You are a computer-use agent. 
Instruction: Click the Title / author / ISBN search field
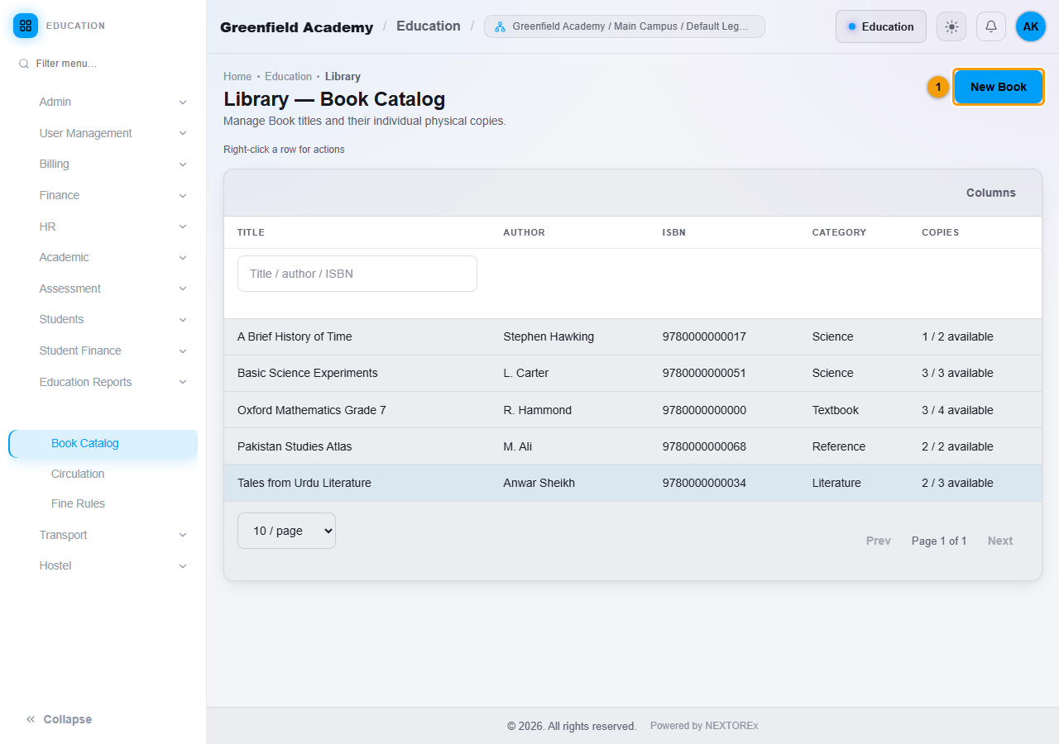pos(357,274)
